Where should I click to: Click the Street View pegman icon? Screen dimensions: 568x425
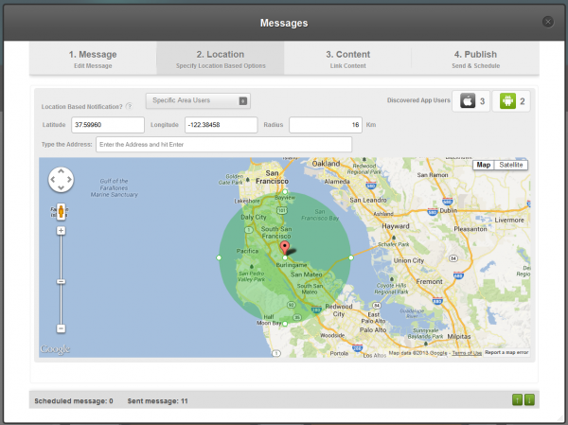pos(61,210)
